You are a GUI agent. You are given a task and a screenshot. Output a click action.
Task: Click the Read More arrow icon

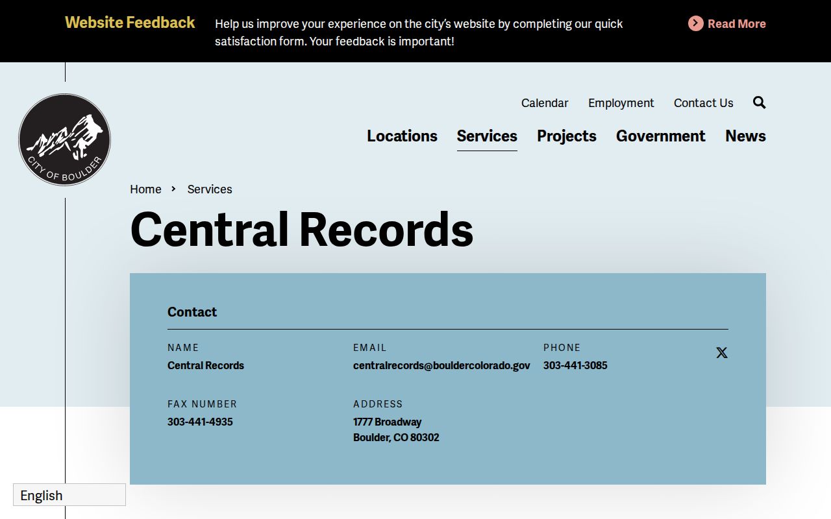point(695,23)
